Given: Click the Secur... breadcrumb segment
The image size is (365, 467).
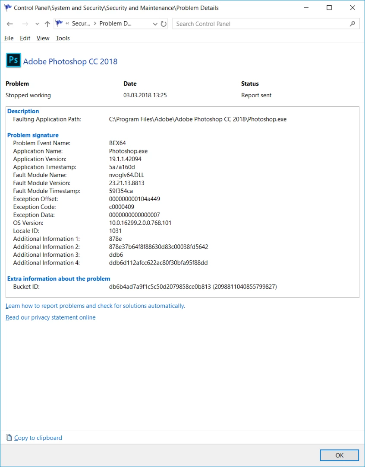Looking at the screenshot, I should coord(81,23).
